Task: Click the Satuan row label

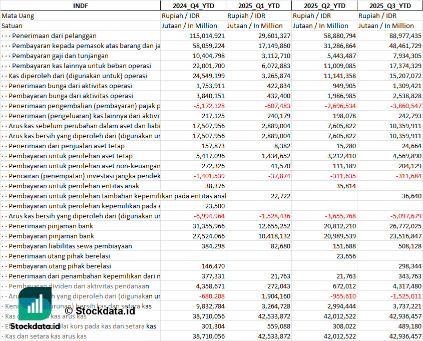Action: coord(12,26)
